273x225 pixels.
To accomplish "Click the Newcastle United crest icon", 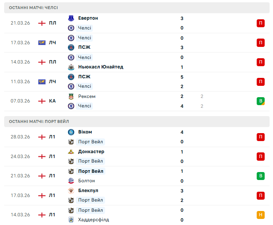I will click(71, 67).
